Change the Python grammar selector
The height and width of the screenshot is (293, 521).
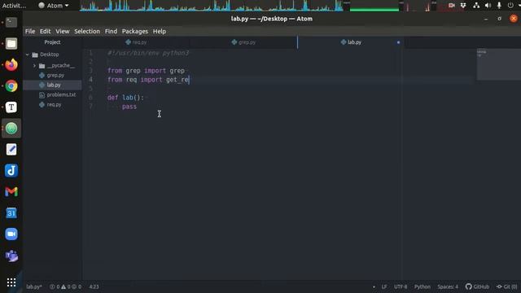click(422, 286)
